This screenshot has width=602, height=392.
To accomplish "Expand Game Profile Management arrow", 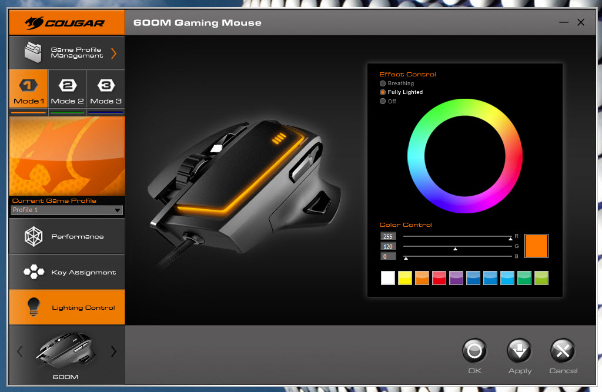I will click(x=113, y=53).
